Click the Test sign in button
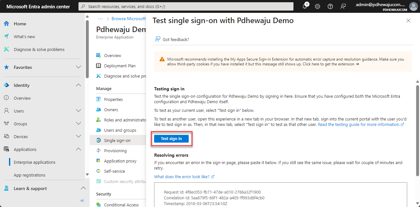 [171, 139]
